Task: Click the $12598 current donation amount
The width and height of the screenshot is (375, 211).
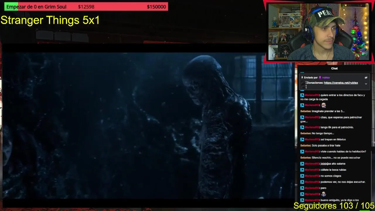Action: (x=86, y=7)
